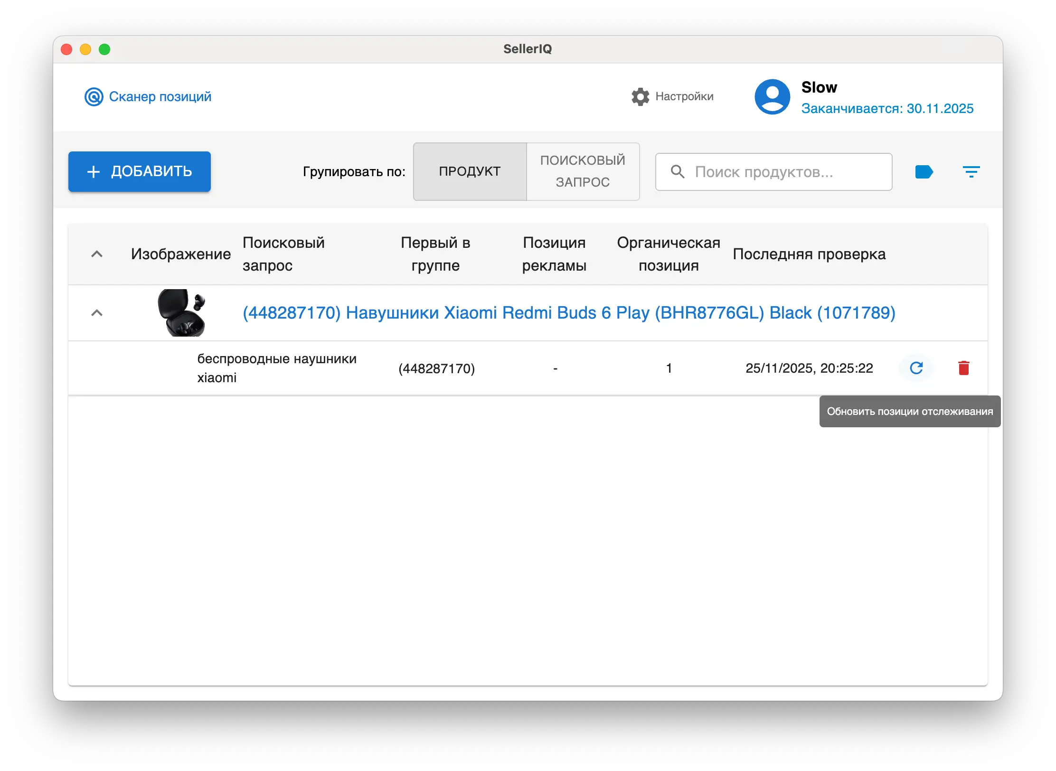The height and width of the screenshot is (771, 1056).
Task: Click the Поисковый запрос column header
Action: point(283,254)
